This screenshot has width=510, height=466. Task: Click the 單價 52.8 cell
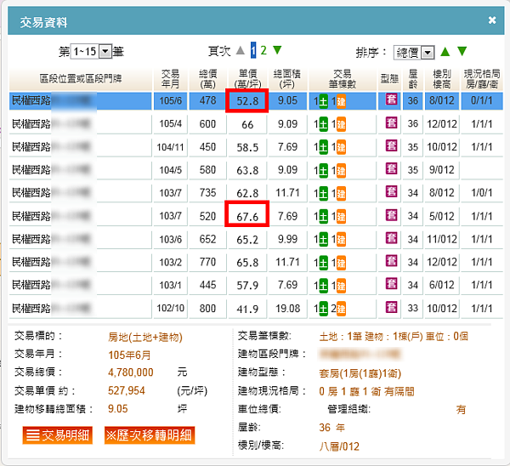pos(247,101)
